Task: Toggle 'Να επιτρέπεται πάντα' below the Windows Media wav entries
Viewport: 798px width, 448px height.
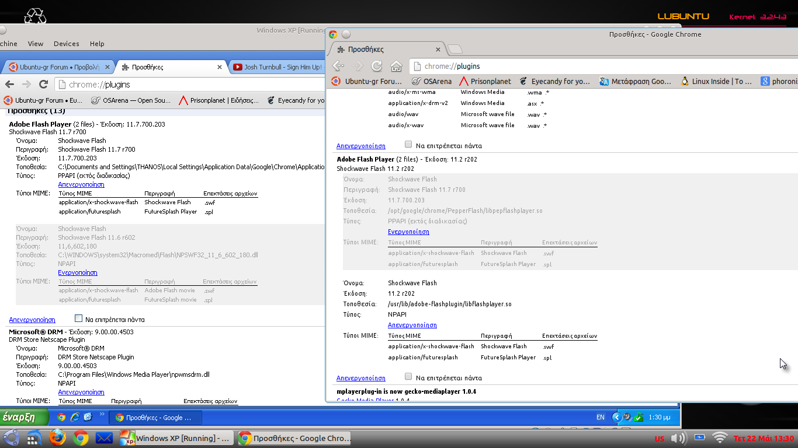Action: (x=408, y=145)
